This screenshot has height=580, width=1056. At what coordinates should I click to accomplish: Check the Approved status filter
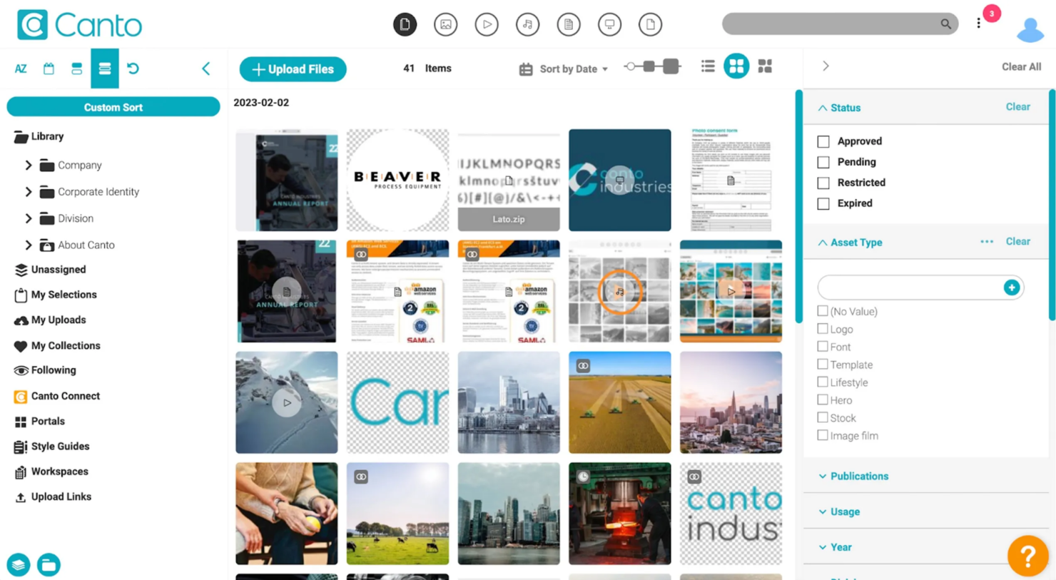823,141
